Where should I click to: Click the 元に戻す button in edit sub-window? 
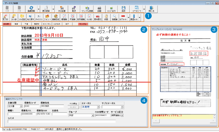[x=73, y=107]
